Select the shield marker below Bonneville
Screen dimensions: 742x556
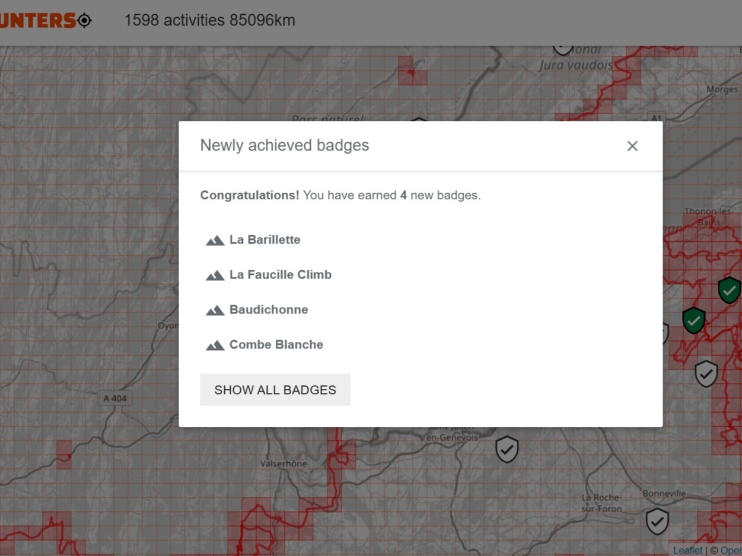click(657, 521)
